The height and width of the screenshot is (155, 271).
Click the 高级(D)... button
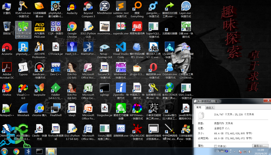[x=260, y=146]
